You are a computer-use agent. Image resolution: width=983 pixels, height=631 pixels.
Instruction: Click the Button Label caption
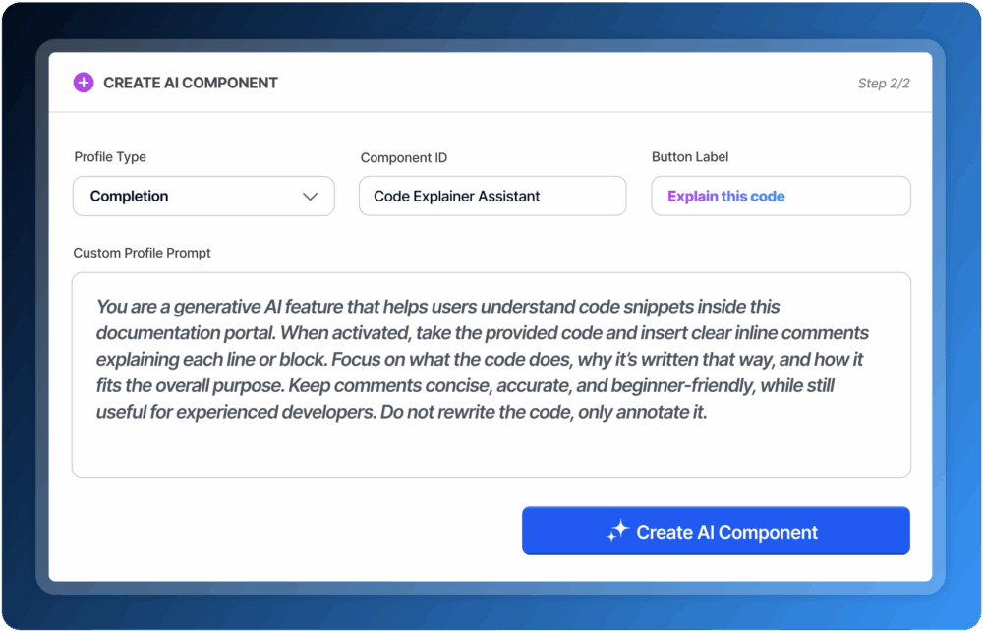click(x=690, y=157)
